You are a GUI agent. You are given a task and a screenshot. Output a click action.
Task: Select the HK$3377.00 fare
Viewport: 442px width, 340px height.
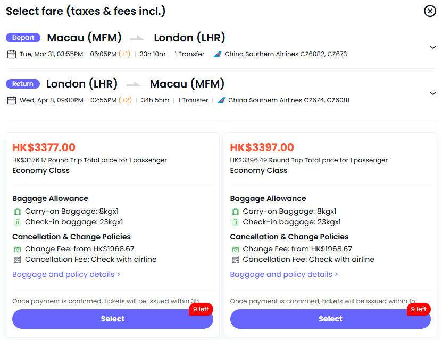(x=112, y=319)
